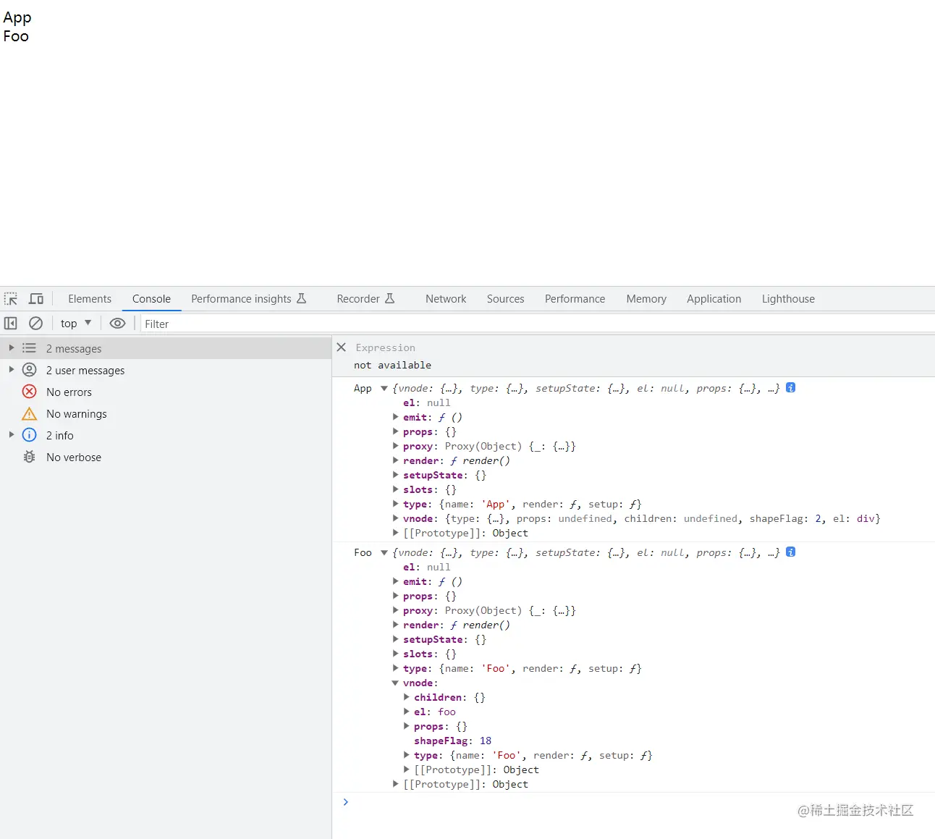
Task: Click the blue info circle icon
Action: point(30,435)
